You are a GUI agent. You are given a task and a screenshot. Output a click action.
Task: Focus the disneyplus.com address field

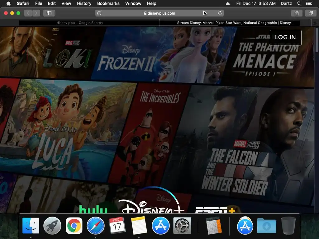pos(159,13)
